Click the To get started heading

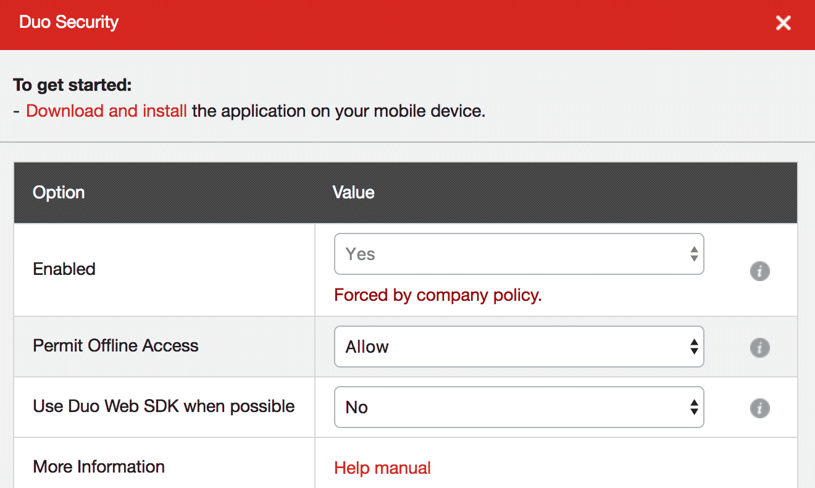(72, 85)
